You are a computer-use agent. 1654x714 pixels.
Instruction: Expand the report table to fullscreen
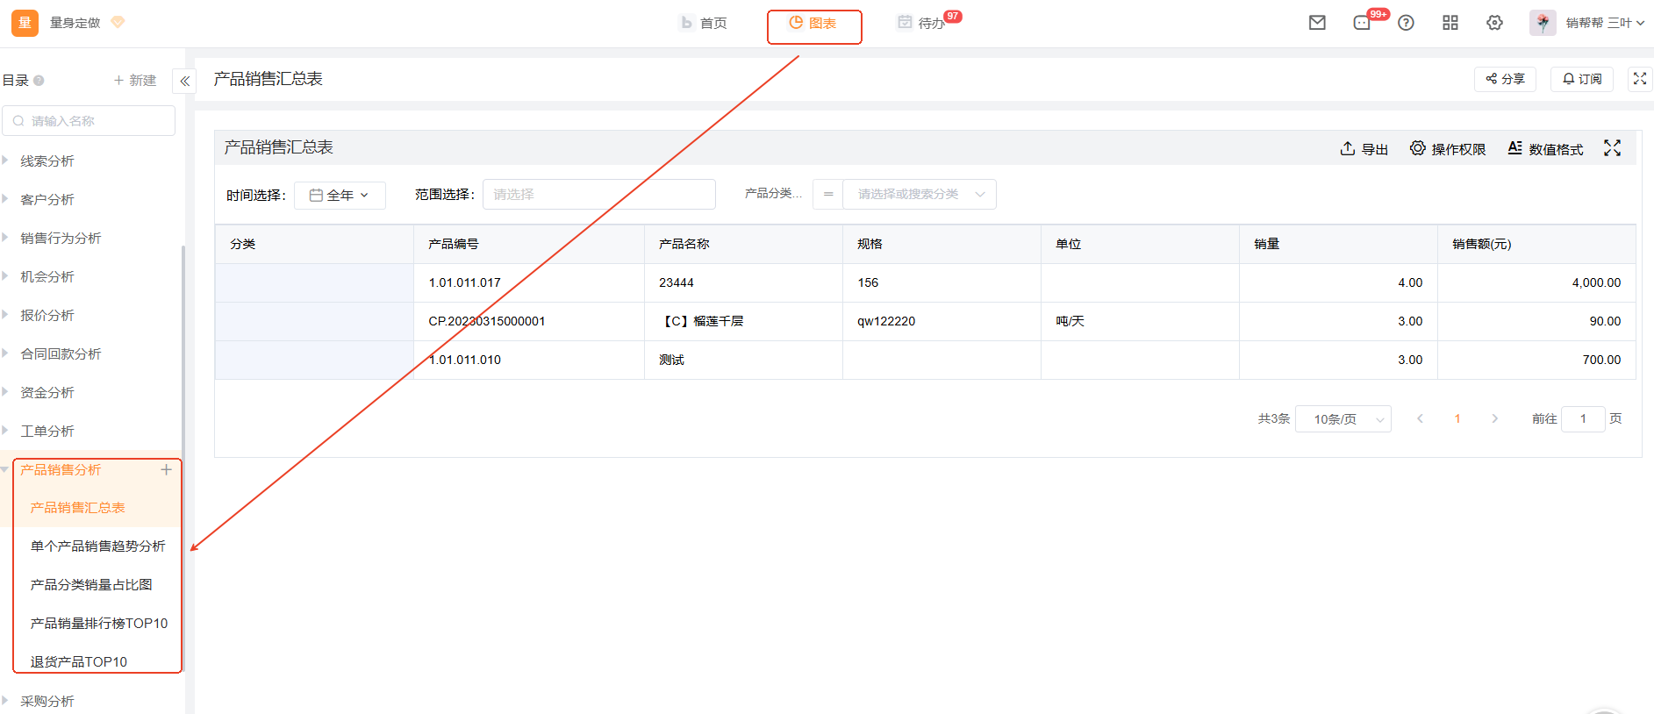(1612, 148)
